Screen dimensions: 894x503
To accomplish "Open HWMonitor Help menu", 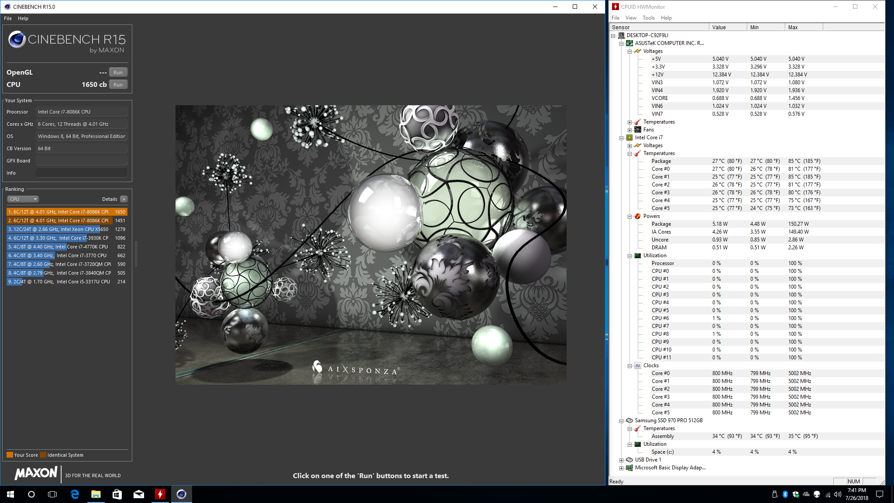I will [x=666, y=18].
